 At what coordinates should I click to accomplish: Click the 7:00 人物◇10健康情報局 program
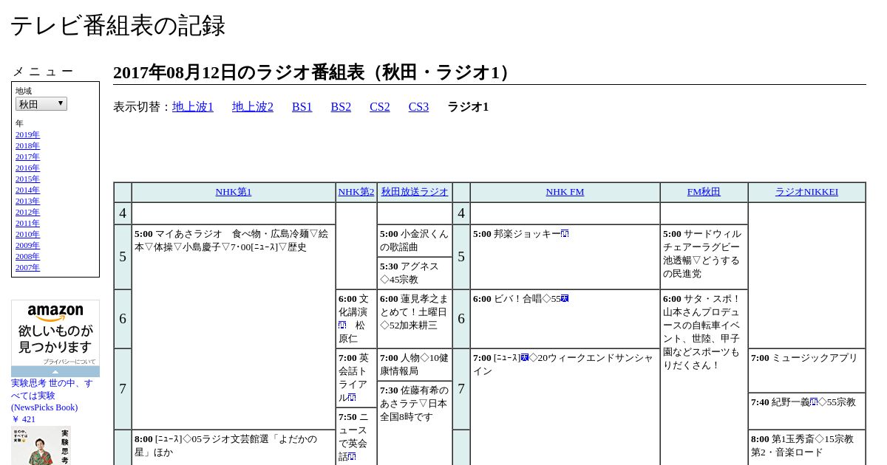(x=415, y=365)
